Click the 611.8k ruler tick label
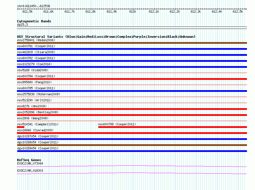Viewport: 255px width, 190px height. [91, 11]
